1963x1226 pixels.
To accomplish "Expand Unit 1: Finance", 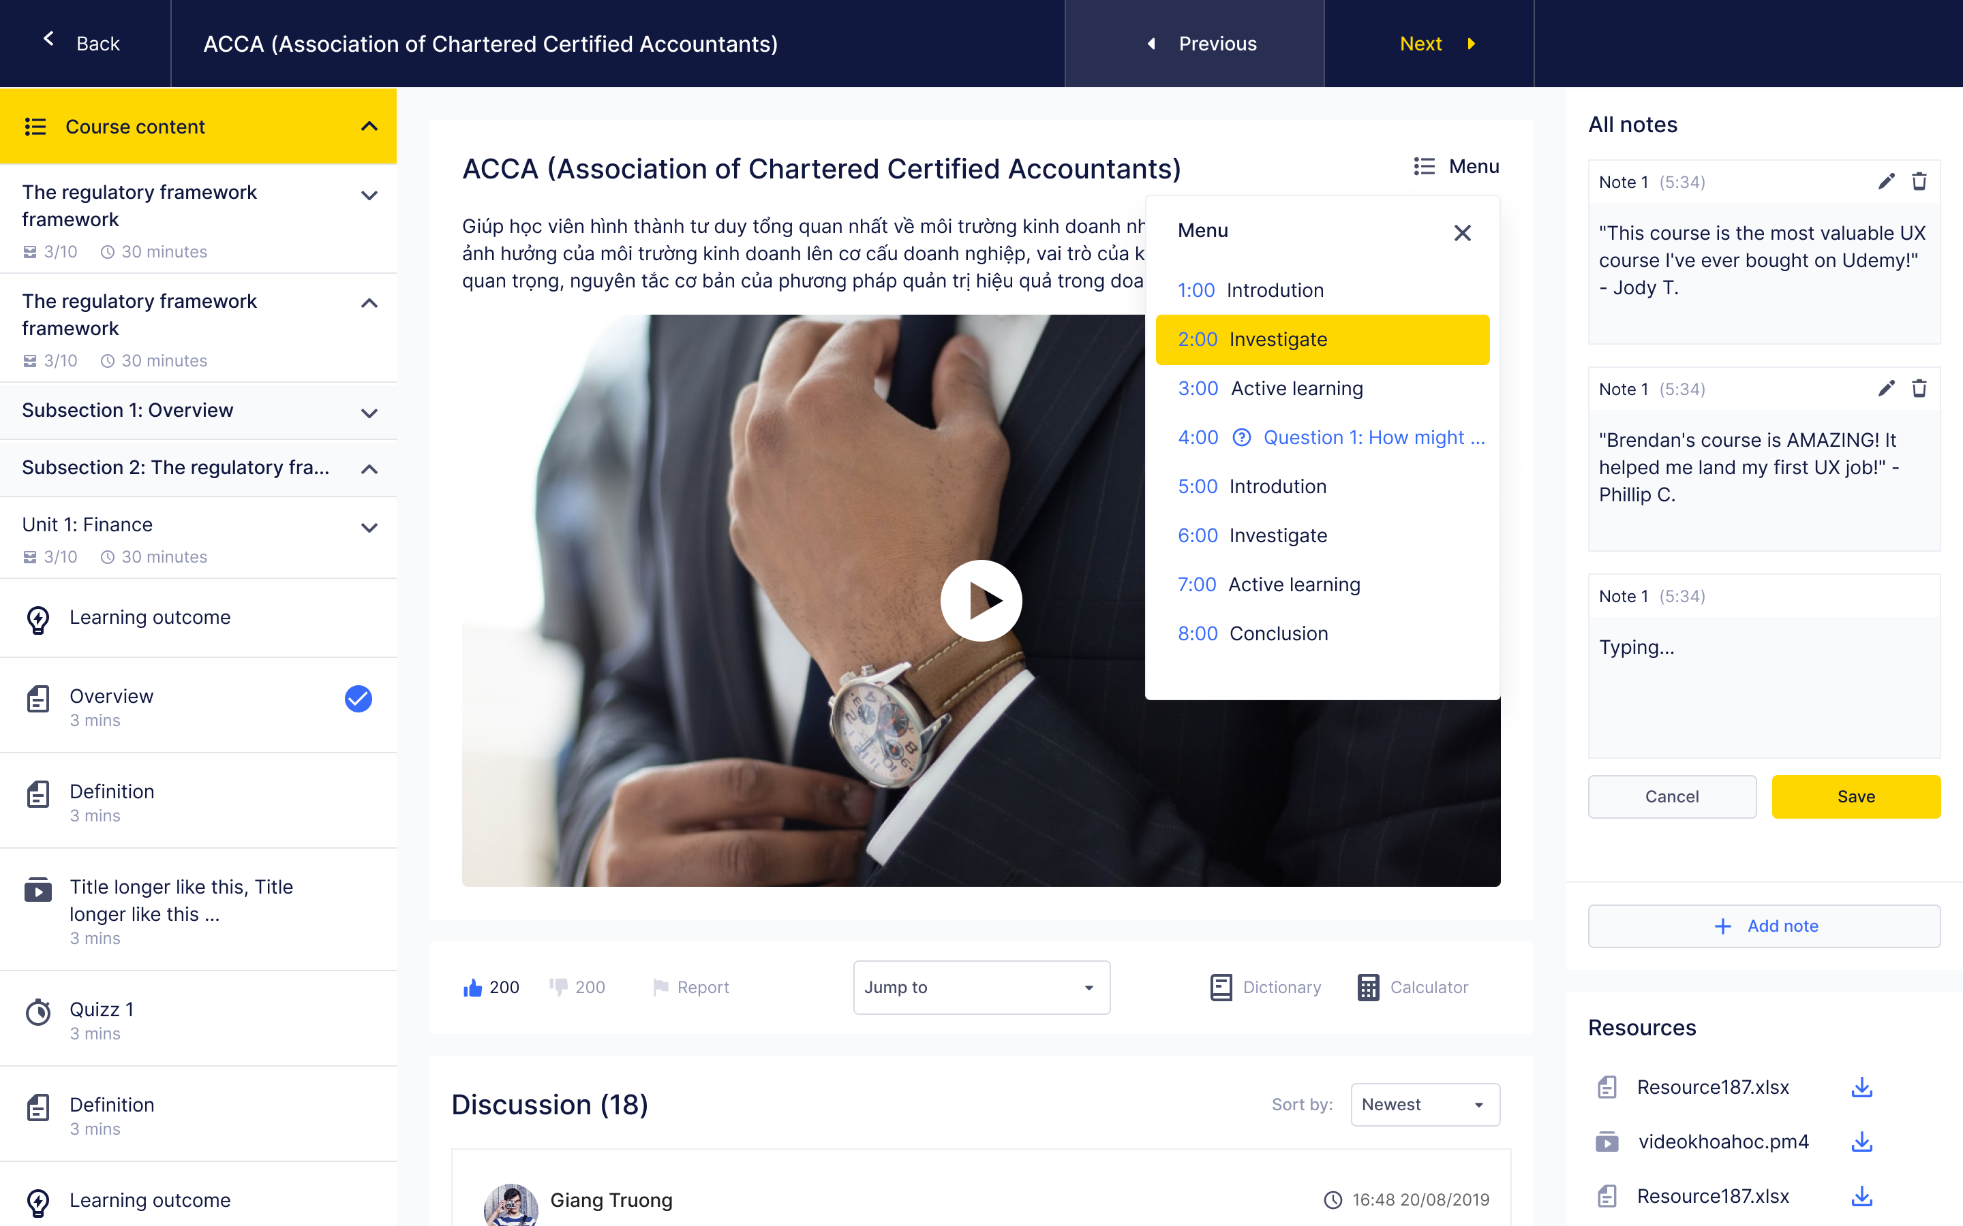I will [369, 528].
